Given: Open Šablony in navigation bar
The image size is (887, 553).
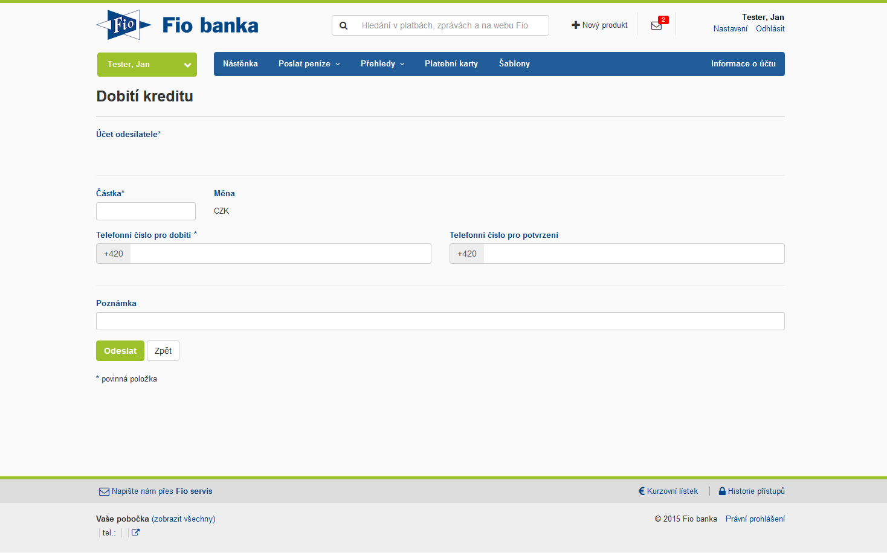Looking at the screenshot, I should coord(514,63).
